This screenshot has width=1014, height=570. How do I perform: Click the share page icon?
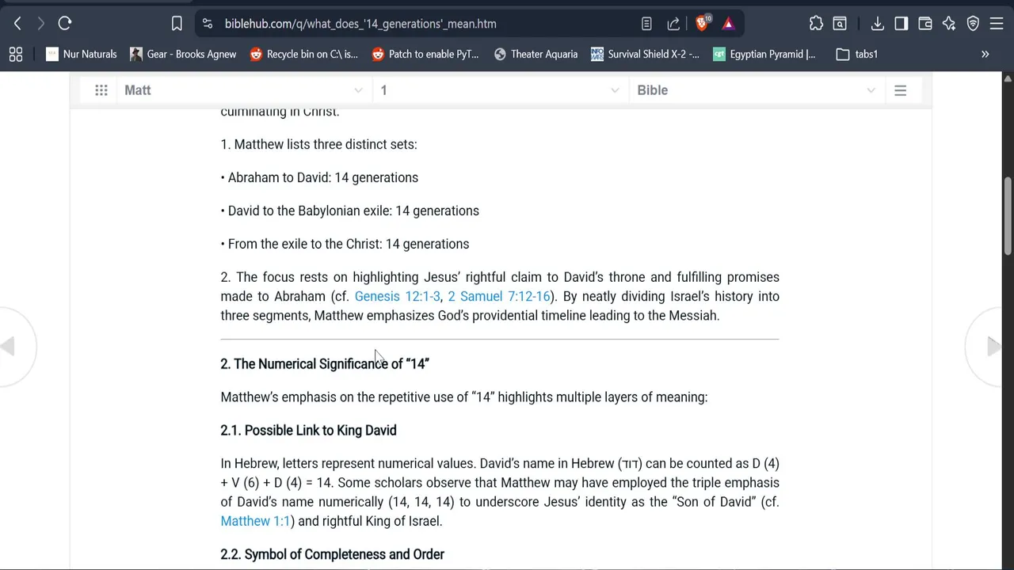coord(673,24)
